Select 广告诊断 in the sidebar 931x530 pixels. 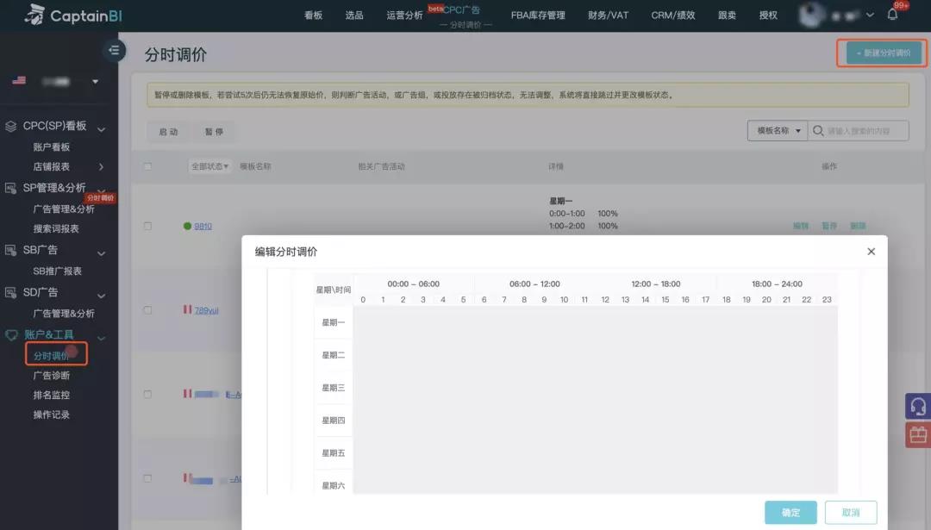[x=52, y=375]
